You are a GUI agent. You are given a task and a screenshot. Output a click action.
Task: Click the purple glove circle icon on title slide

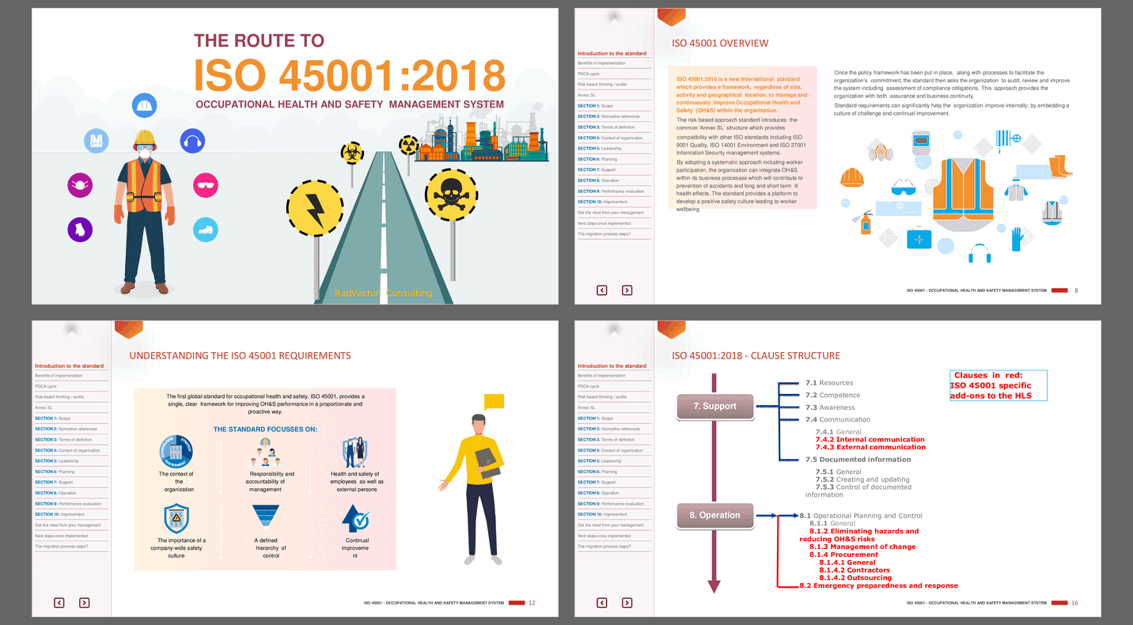[80, 229]
